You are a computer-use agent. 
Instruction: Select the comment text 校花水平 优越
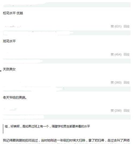[13, 13]
